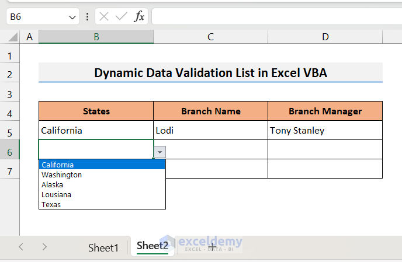
Task: Select column C header
Action: [x=210, y=37]
